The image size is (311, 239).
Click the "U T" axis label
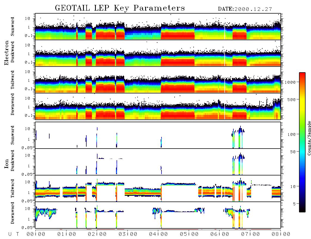[x=14, y=234]
